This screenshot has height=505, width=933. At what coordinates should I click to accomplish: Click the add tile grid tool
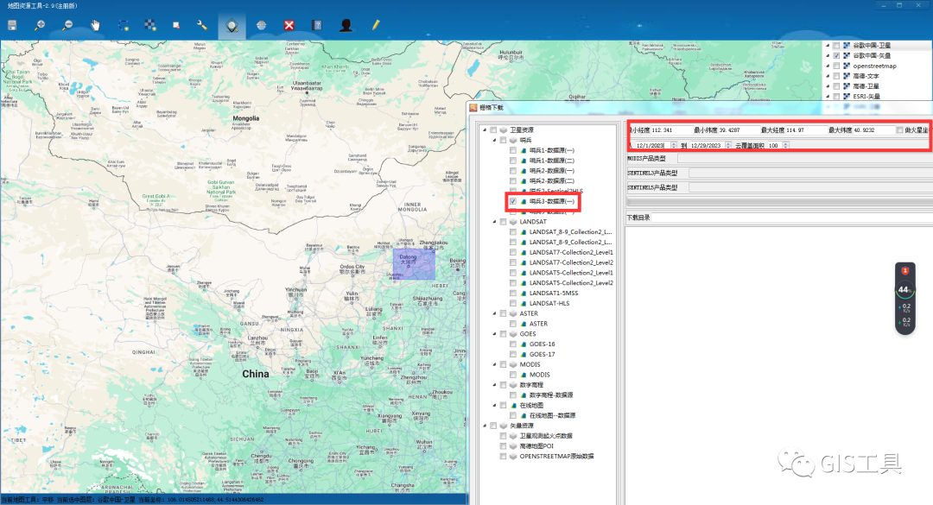tap(150, 25)
